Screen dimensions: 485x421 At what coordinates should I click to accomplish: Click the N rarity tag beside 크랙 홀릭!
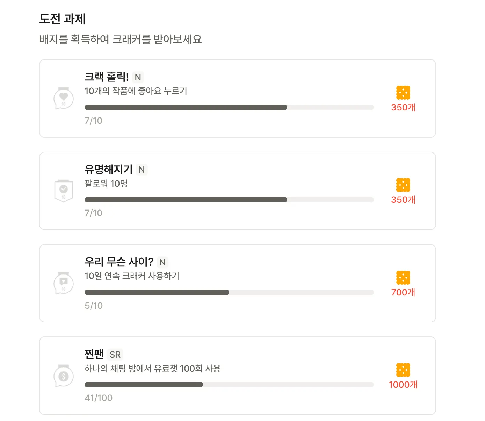pyautogui.click(x=138, y=77)
